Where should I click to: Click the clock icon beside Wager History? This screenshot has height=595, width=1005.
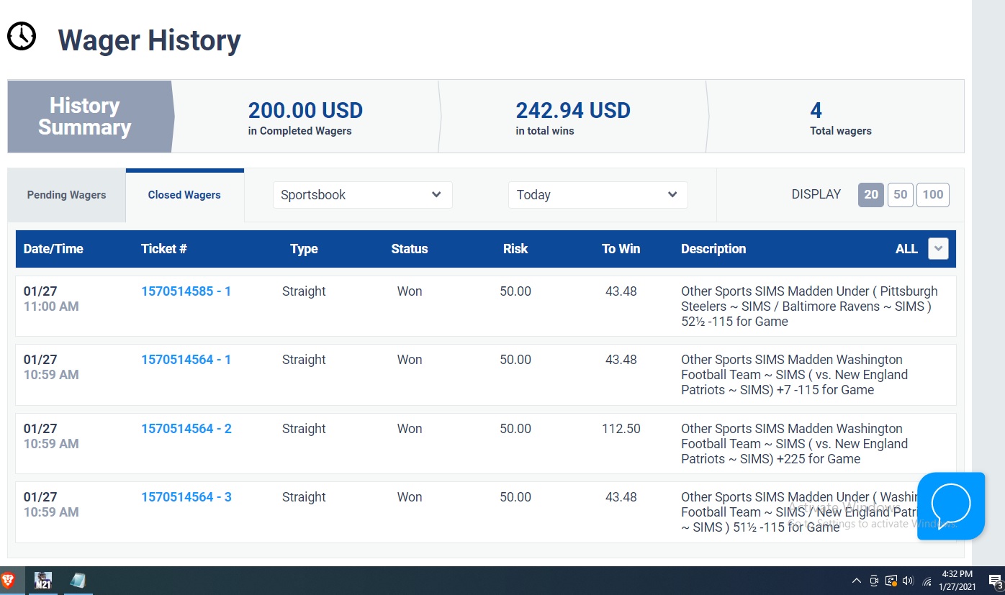point(22,36)
